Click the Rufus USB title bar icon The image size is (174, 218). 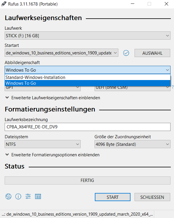(x=4, y=4)
